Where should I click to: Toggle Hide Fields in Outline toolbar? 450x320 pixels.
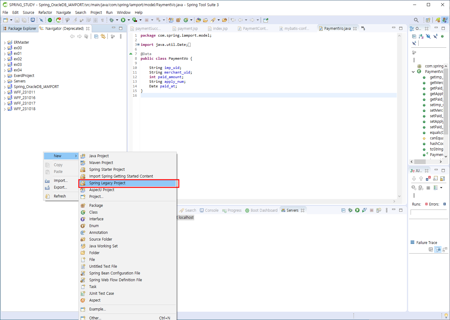pos(428,36)
